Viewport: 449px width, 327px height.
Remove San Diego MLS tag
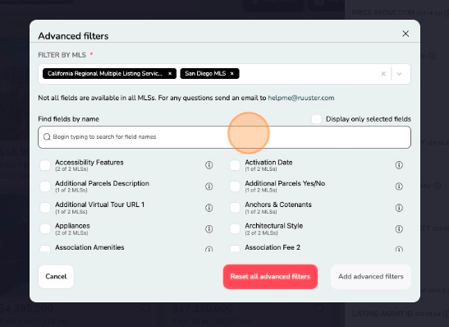click(232, 74)
